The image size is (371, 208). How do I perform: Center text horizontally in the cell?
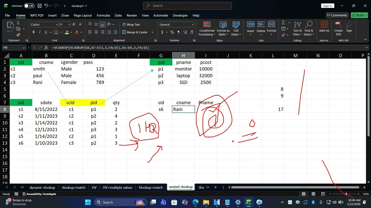coord(96,32)
